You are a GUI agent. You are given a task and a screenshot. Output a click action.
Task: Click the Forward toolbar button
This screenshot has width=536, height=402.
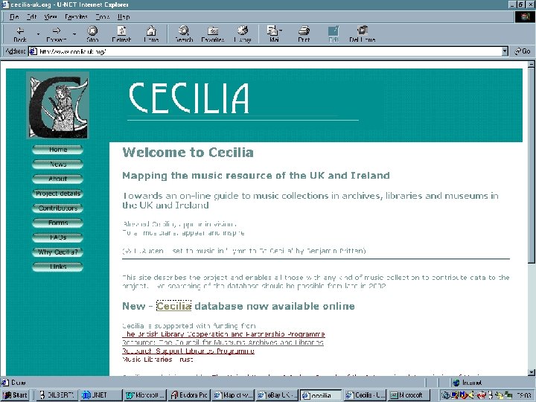[57, 33]
